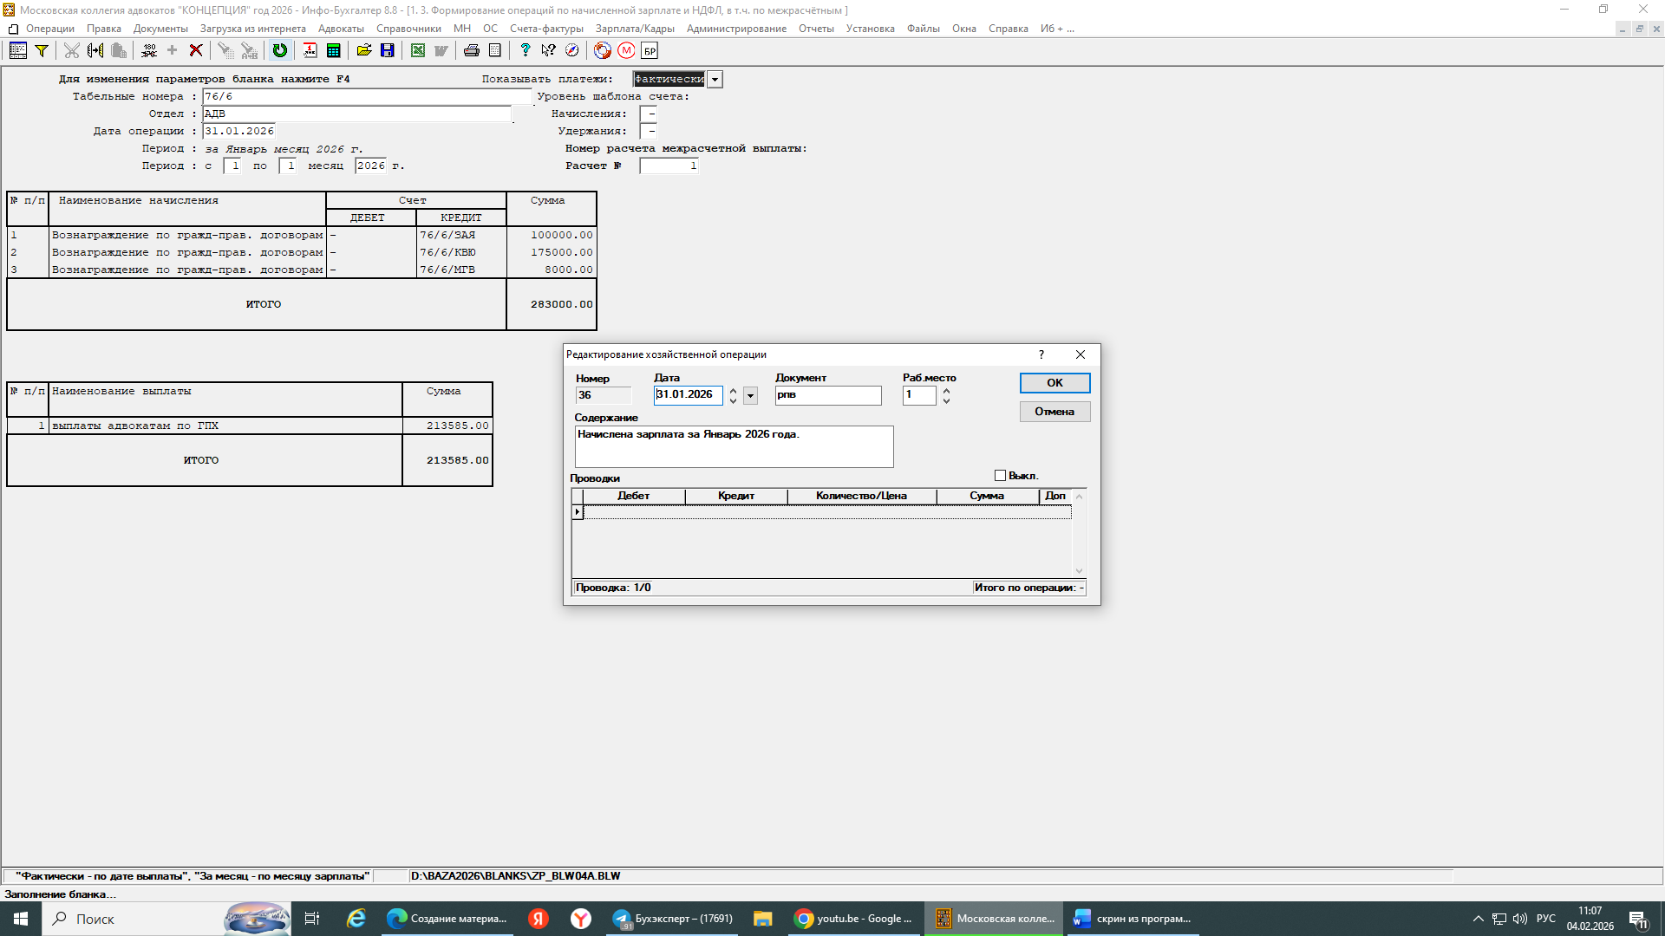Click the blue floppy disk save icon
The image size is (1665, 936).
(388, 51)
